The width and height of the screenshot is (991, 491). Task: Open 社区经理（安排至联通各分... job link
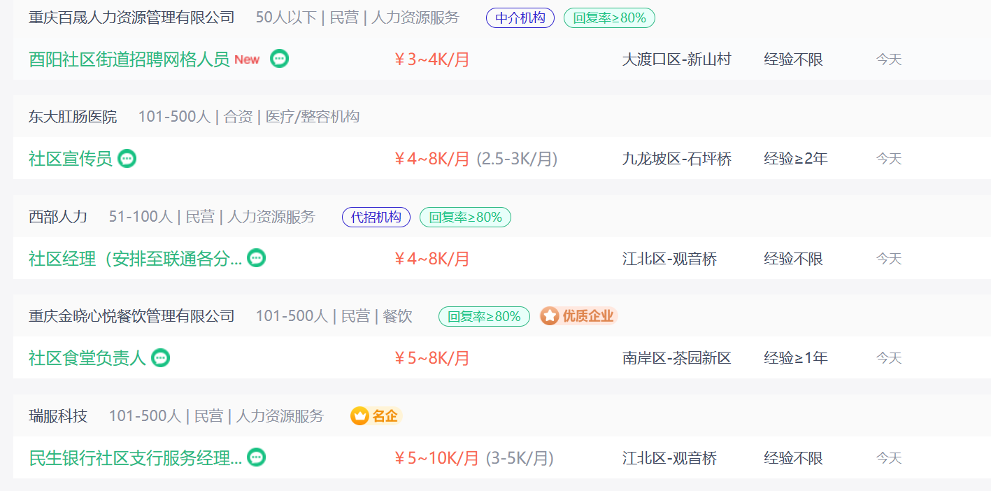coord(135,259)
